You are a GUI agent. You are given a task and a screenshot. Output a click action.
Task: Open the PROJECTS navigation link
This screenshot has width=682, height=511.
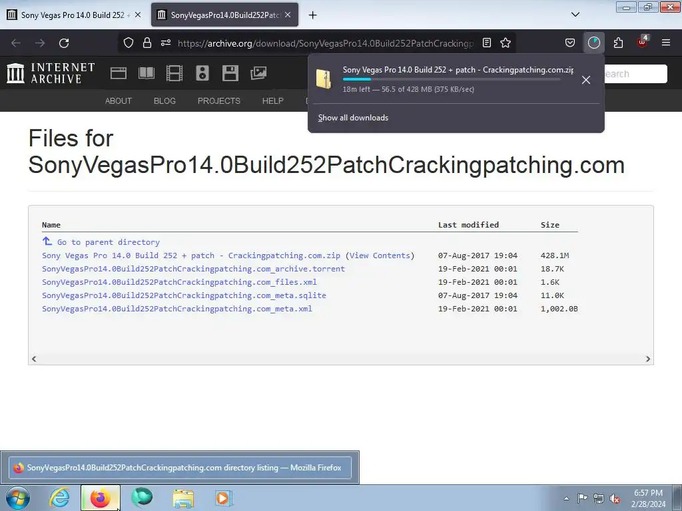click(x=218, y=101)
